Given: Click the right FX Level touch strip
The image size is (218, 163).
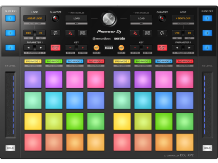Looking at the screenshot, I should [207, 105].
